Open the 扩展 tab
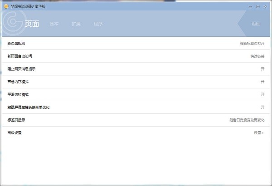The image size is (272, 186). tap(76, 24)
